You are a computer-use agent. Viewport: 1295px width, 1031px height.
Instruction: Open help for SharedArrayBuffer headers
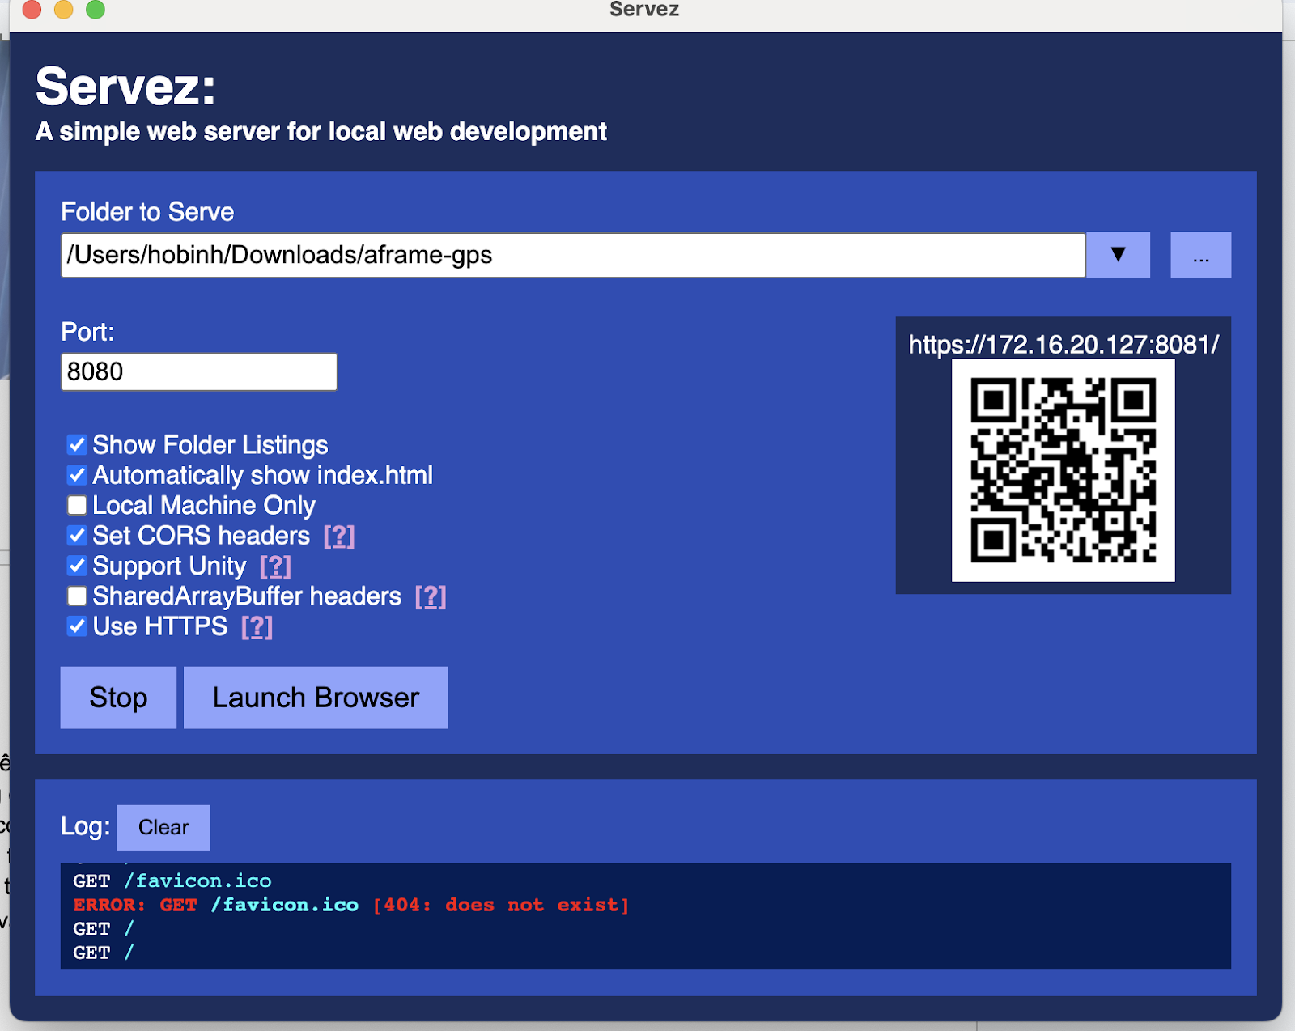pyautogui.click(x=431, y=596)
